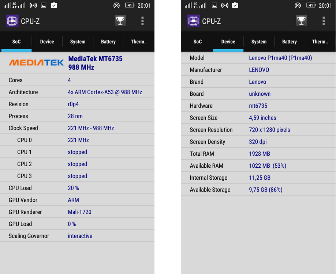Viewport: 336px width, 274px height.
Task: Tap battery 41 indicator on SoC screen
Action: (130, 5)
